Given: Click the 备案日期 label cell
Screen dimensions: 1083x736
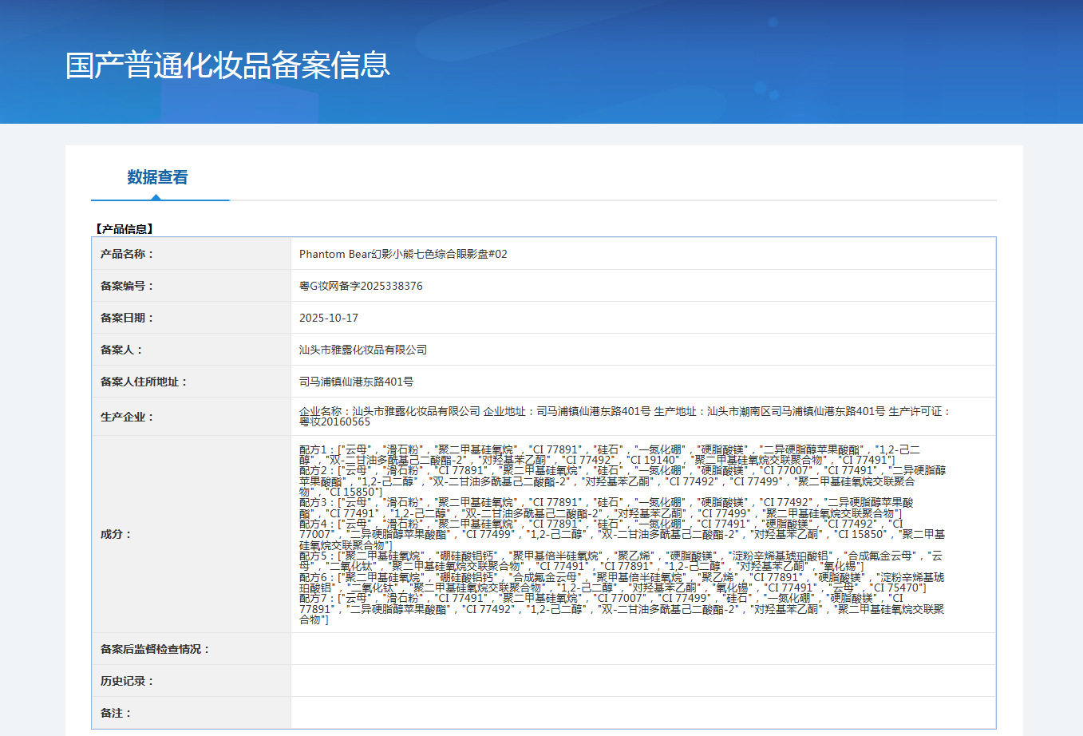Looking at the screenshot, I should pyautogui.click(x=192, y=318).
